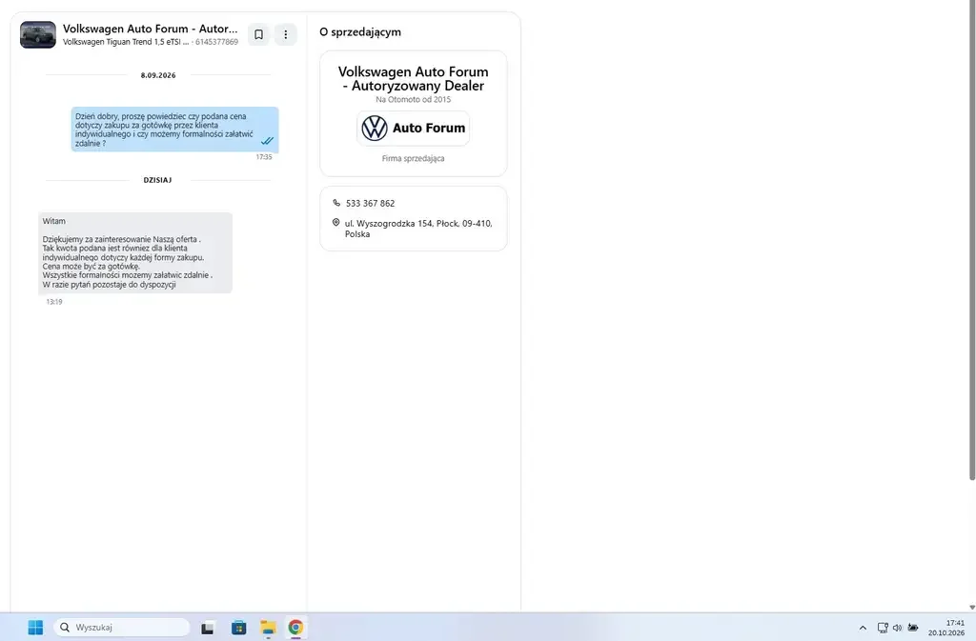Open the Volkswagen Tiguan listing thumbnail

pos(38,35)
